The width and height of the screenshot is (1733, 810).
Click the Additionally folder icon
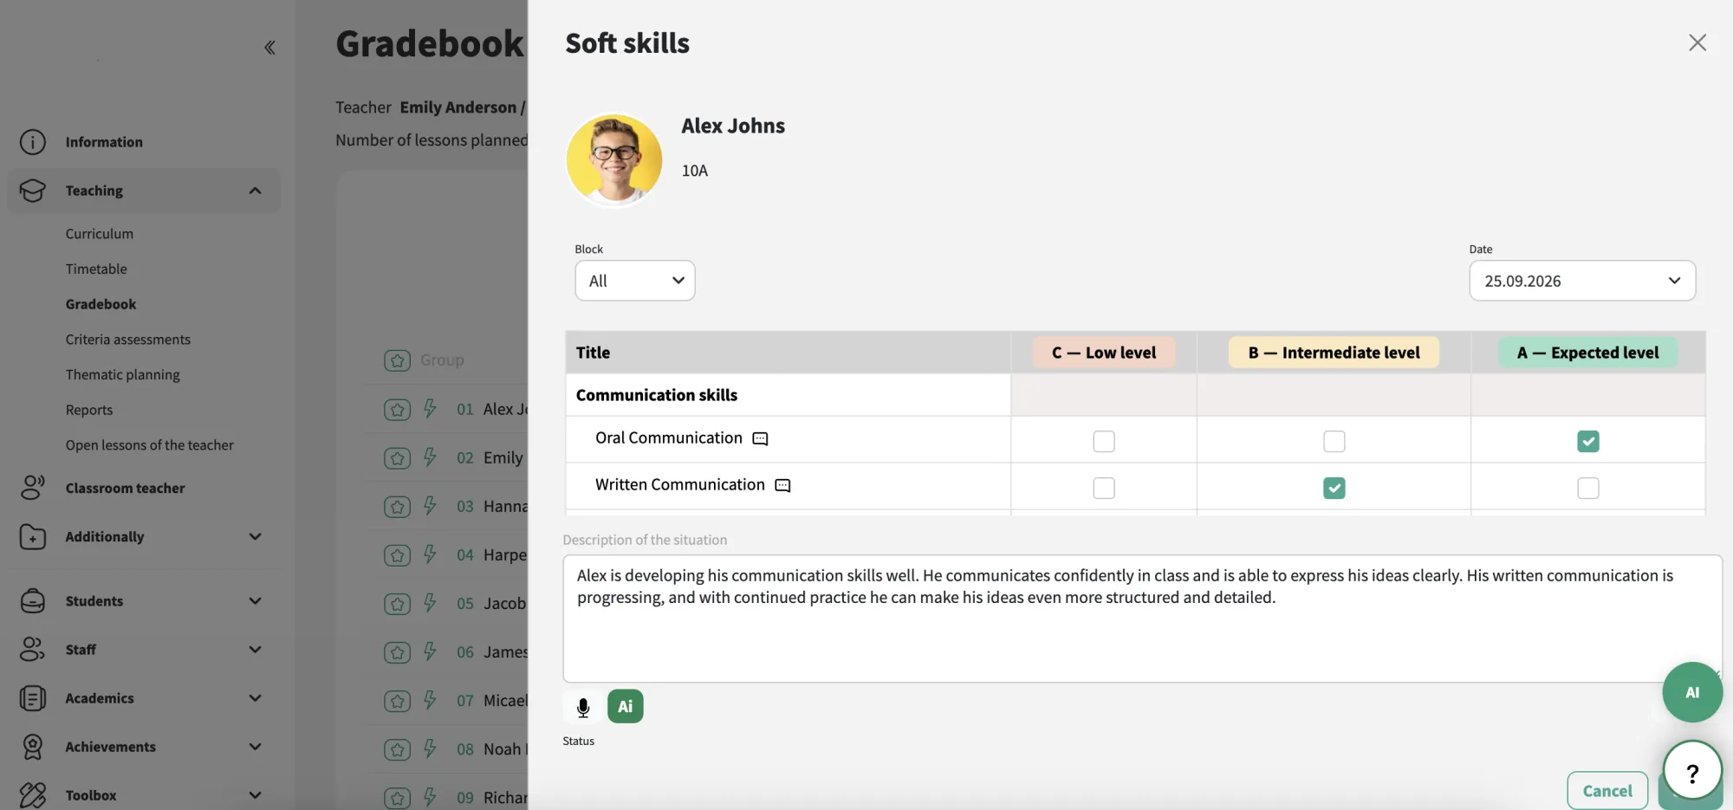32,536
